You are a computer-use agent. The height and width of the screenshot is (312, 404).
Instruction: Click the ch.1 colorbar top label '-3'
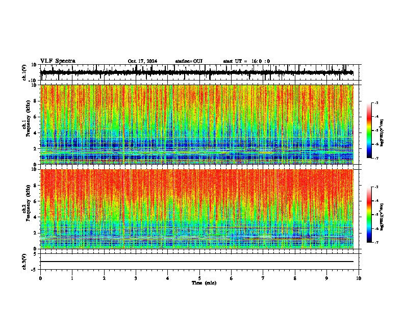376,102
